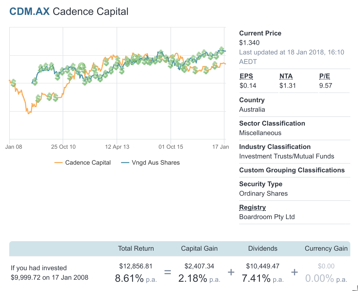Click the Capital Gain column header
358x291 pixels.
tap(199, 248)
